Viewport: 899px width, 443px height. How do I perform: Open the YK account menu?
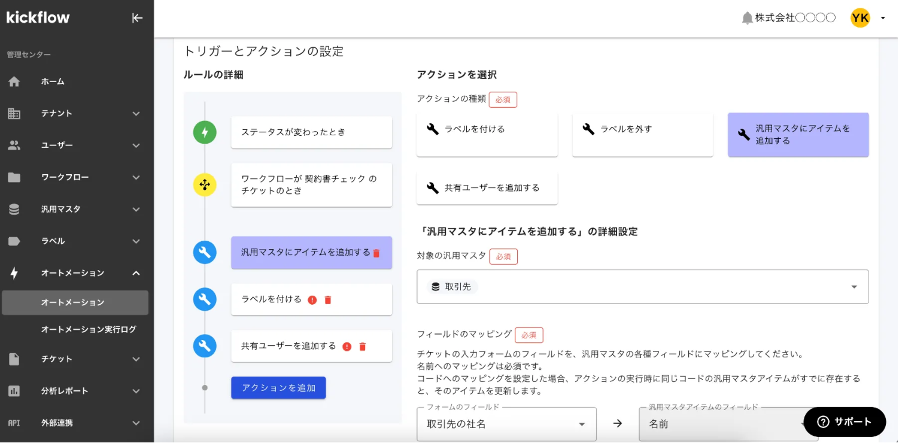(860, 17)
